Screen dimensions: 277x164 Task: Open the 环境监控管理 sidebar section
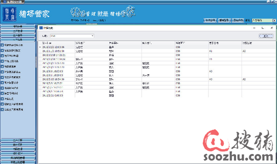[18, 162]
